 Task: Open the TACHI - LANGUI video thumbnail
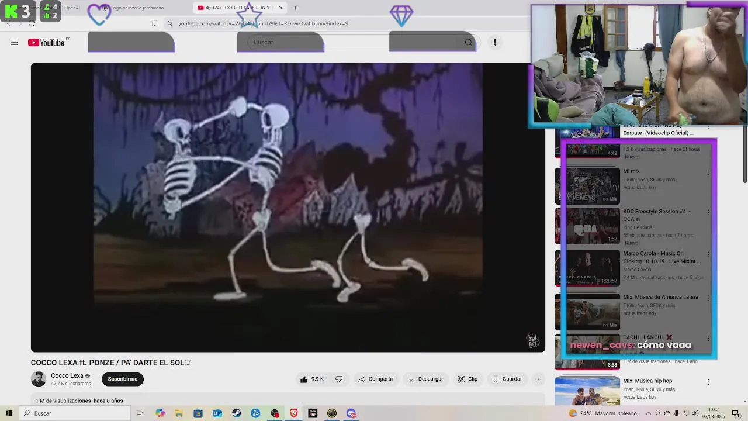tap(587, 352)
